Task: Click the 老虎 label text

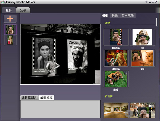Action: 116,90
